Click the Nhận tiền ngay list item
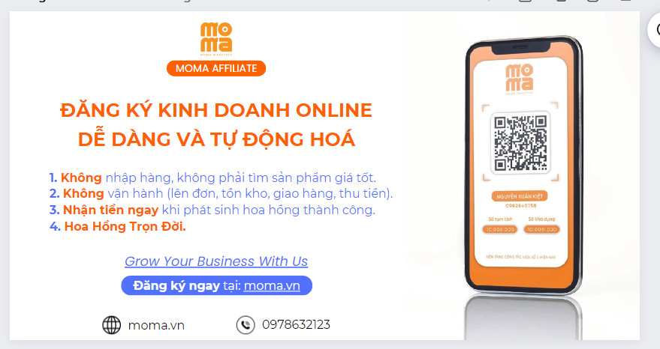Screen dimensions: 660x349 [212, 210]
